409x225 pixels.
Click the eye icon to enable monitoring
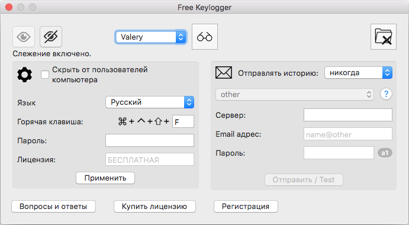[x=24, y=37]
